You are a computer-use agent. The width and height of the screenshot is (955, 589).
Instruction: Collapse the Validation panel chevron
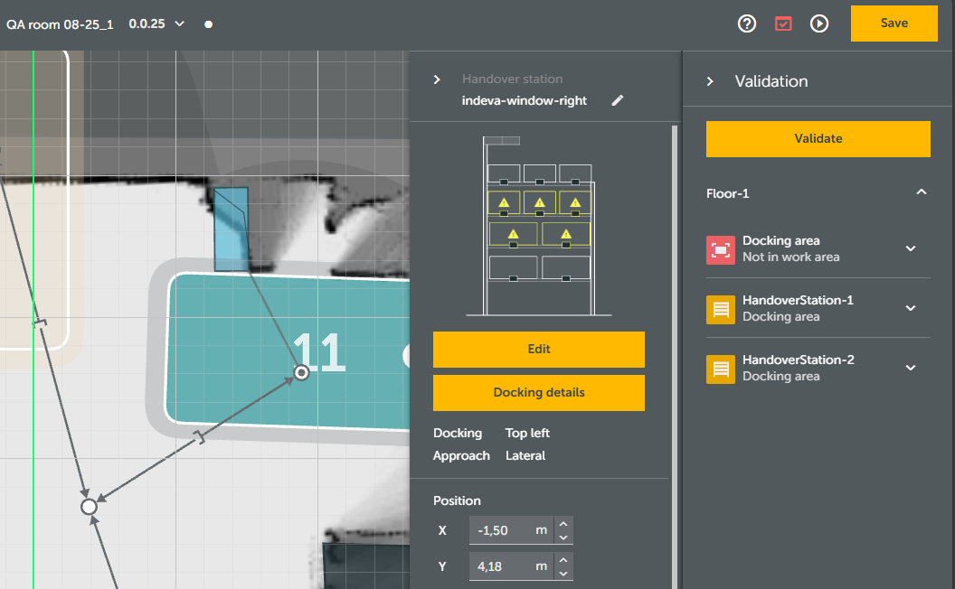(710, 81)
